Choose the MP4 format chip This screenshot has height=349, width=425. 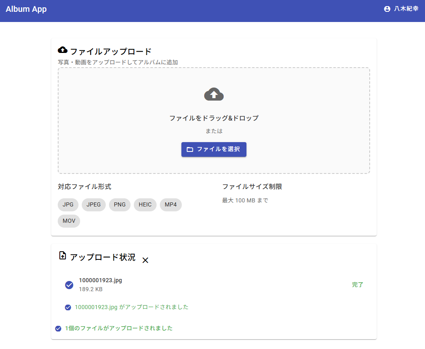170,205
